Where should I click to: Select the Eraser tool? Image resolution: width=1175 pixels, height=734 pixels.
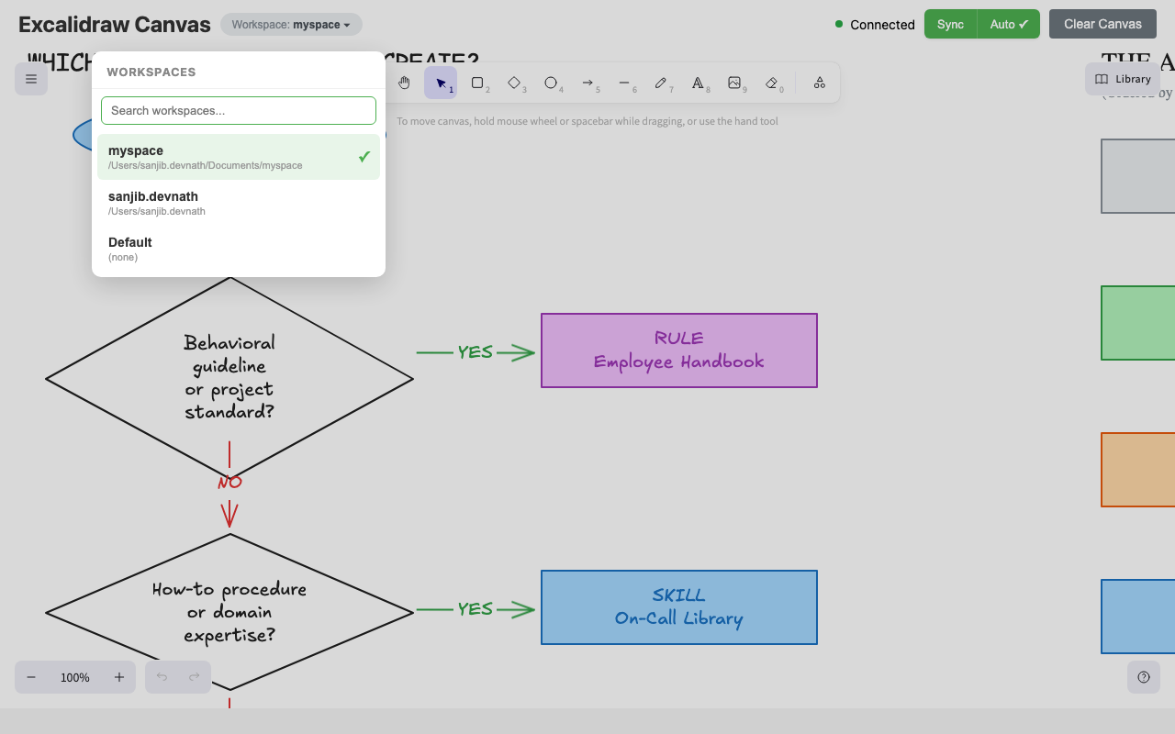click(773, 83)
